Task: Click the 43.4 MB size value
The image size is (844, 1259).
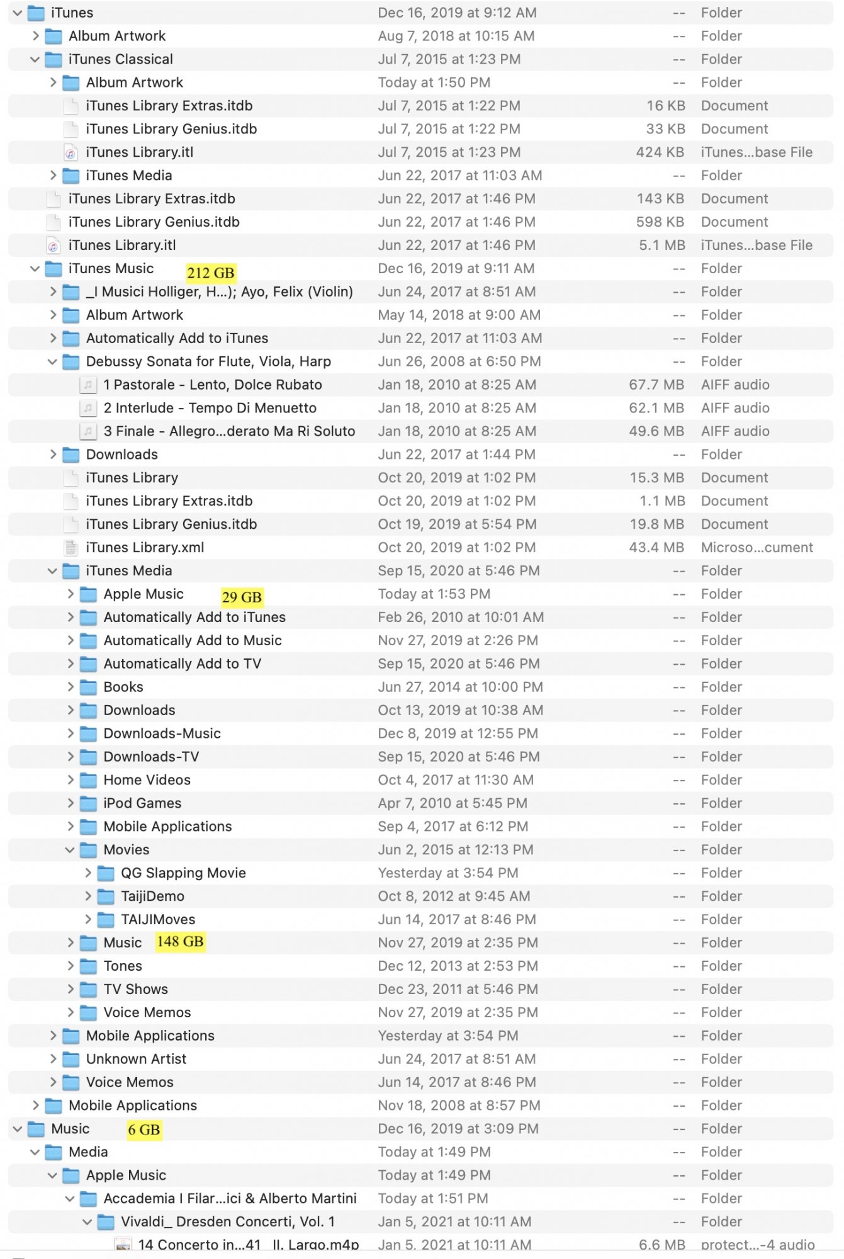Action: coord(656,548)
